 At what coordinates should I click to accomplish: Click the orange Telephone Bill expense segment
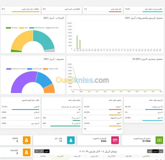[x=50, y=89]
